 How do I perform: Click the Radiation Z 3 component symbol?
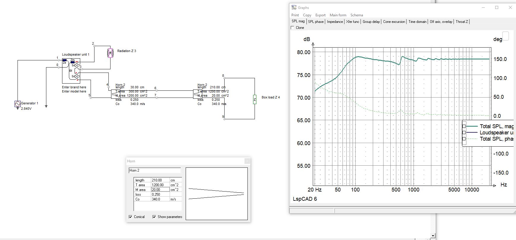(110, 53)
